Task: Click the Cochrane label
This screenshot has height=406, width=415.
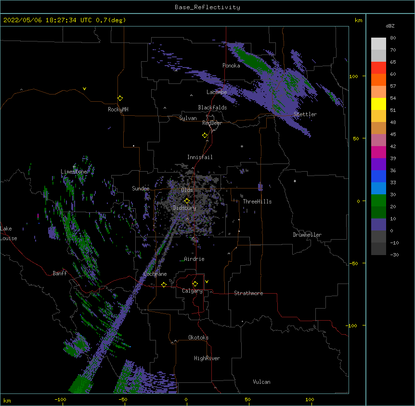Action: pyautogui.click(x=155, y=274)
